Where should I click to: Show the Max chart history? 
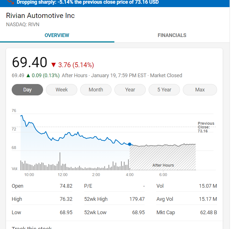click(200, 90)
